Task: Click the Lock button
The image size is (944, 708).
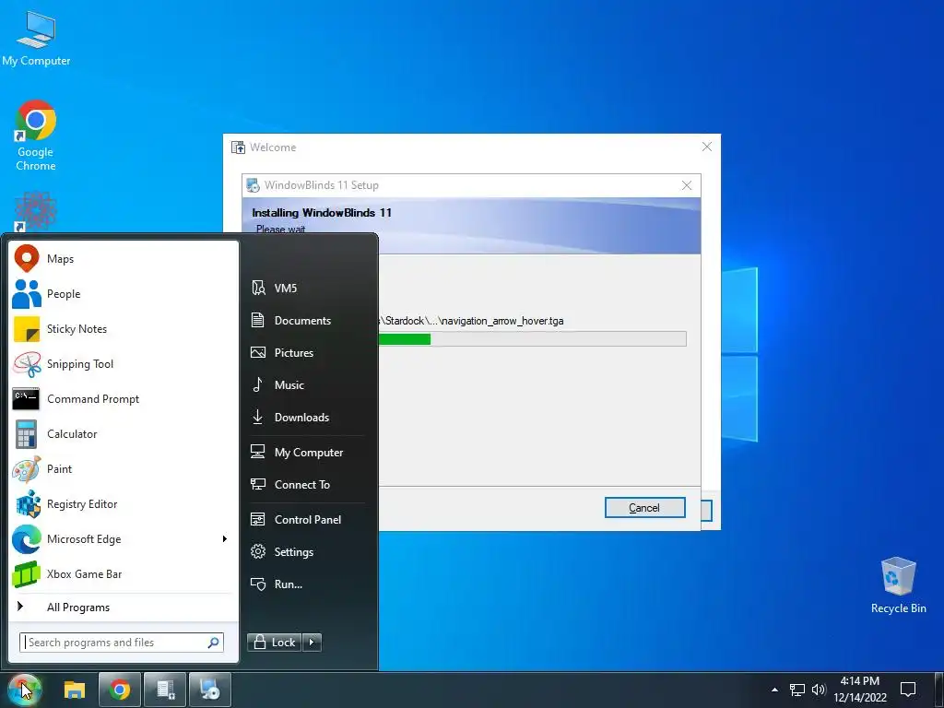Action: pyautogui.click(x=275, y=643)
